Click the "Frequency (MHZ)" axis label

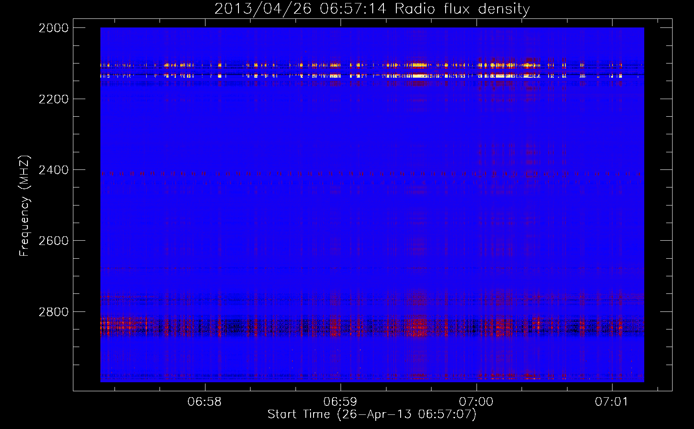pyautogui.click(x=24, y=206)
